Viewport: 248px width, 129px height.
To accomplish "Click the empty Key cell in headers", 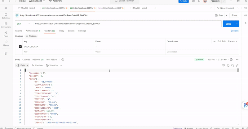I will (x=59, y=52).
